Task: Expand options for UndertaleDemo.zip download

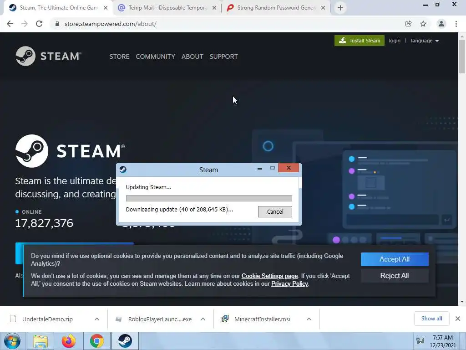Action: click(x=97, y=319)
